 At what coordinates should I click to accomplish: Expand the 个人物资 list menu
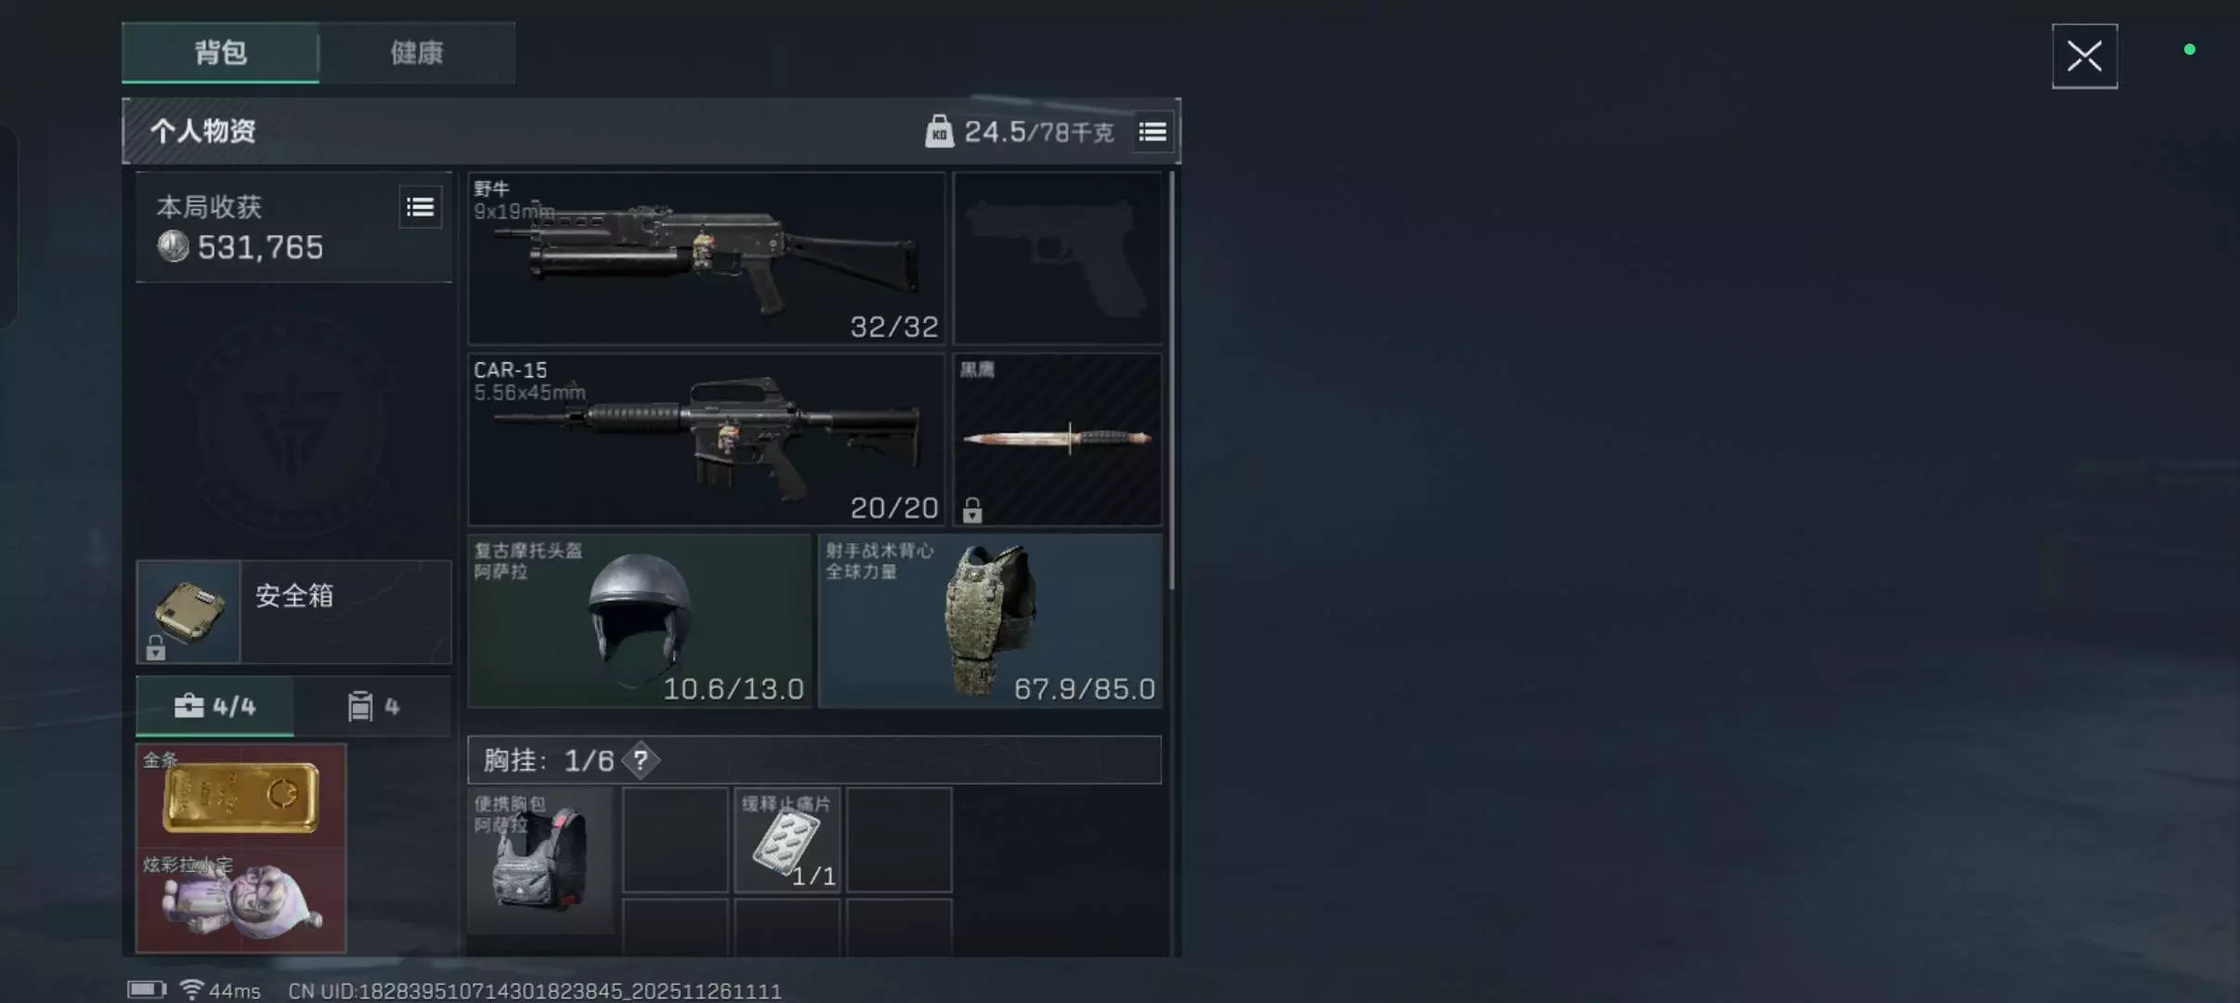(x=1153, y=132)
